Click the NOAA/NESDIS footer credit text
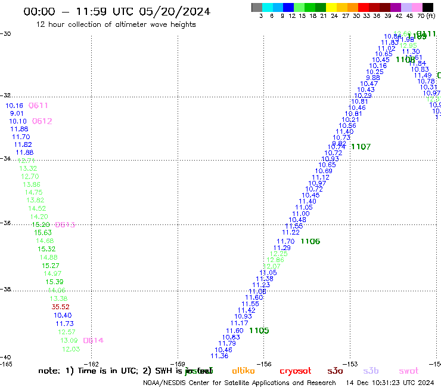Viewport: 441px width, 388px height. tap(240, 383)
